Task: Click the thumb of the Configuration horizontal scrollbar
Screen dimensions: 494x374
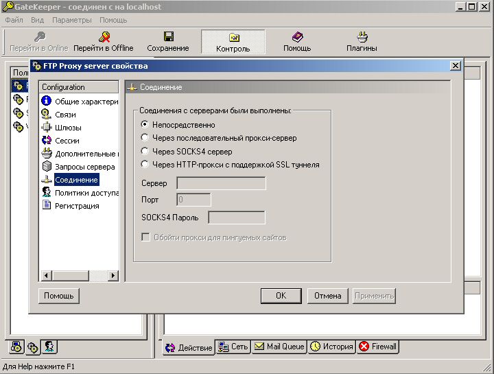Action: (x=70, y=275)
